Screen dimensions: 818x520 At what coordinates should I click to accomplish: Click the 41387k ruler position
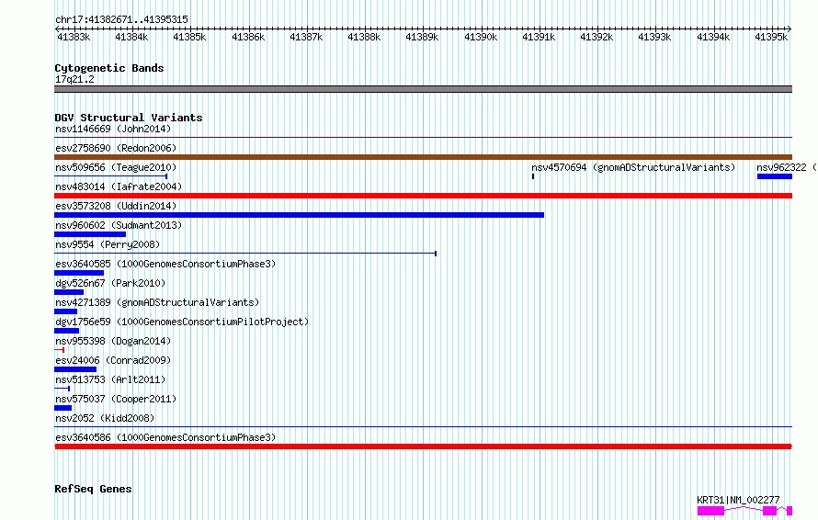306,37
